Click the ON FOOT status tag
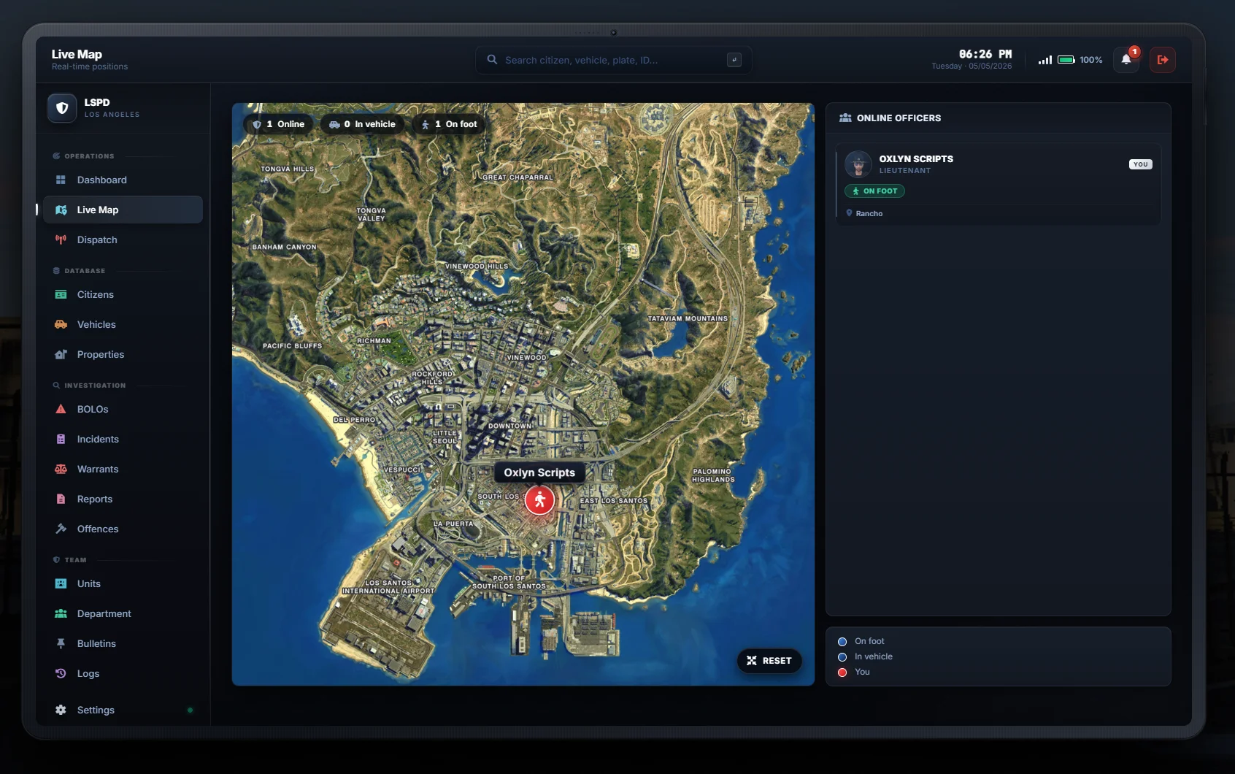1235x774 pixels. tap(874, 191)
